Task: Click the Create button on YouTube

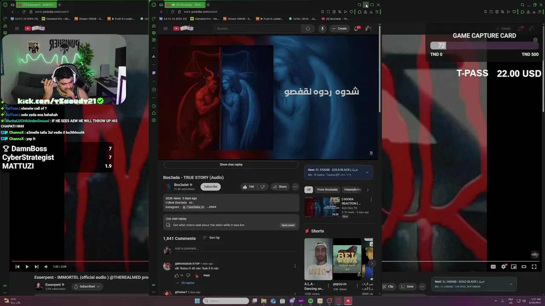Action: point(339,28)
